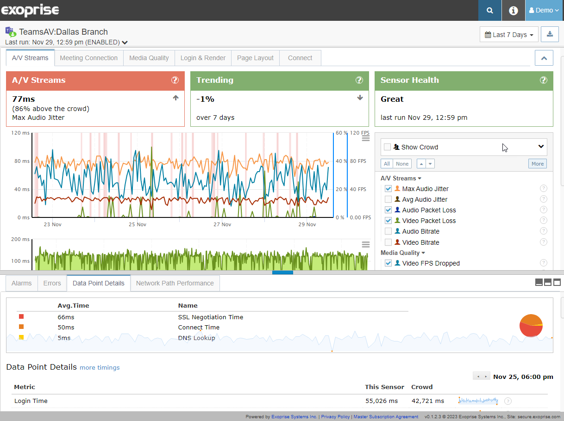Open the Last 7 Days date range dropdown
This screenshot has height=421, width=564.
(x=509, y=34)
